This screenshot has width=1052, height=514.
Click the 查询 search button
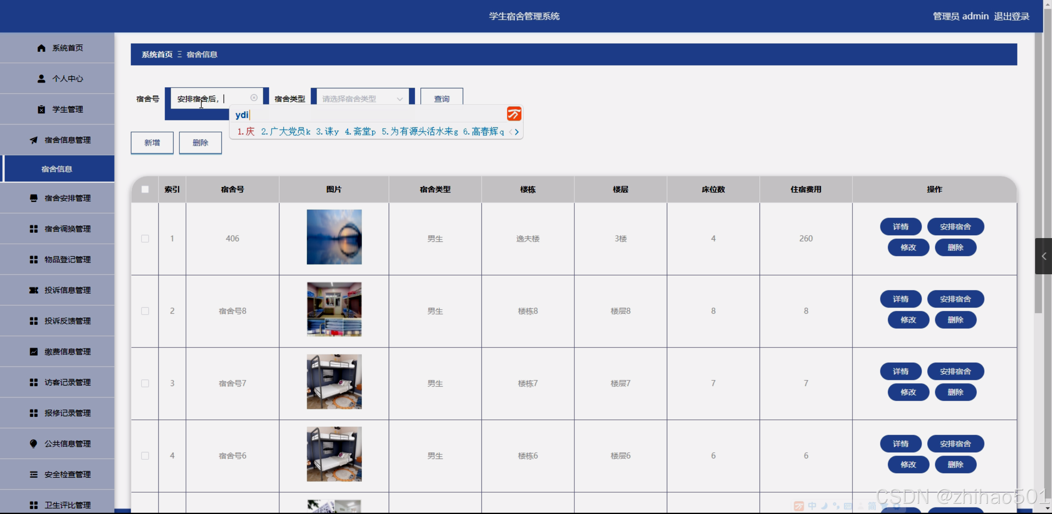441,99
